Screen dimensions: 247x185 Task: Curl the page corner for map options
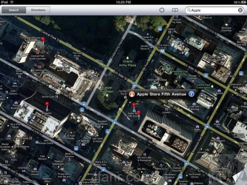[x=240, y=176]
